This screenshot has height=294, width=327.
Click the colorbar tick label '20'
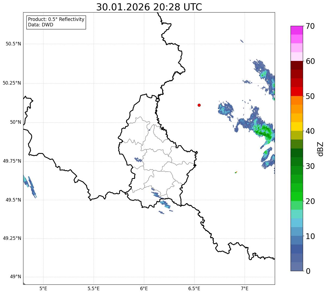(310, 201)
